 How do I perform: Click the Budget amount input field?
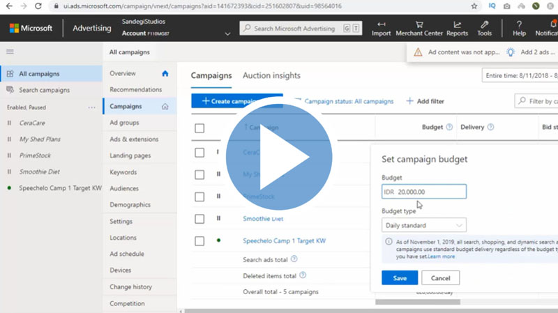(424, 192)
